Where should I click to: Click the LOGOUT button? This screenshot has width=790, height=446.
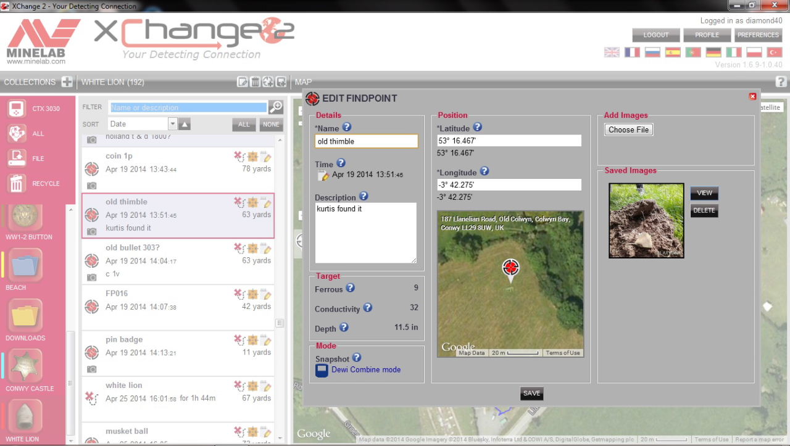tap(656, 35)
